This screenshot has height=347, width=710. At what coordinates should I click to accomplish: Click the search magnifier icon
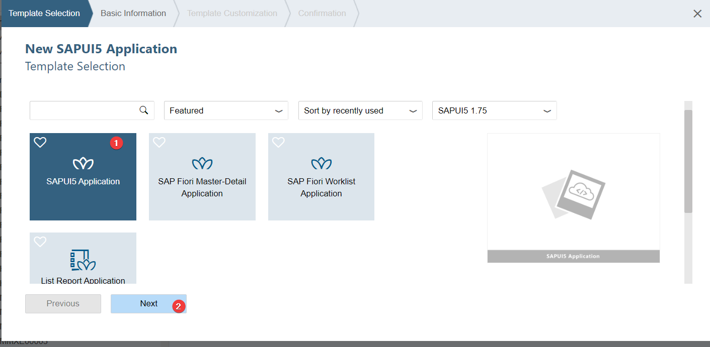pyautogui.click(x=143, y=110)
